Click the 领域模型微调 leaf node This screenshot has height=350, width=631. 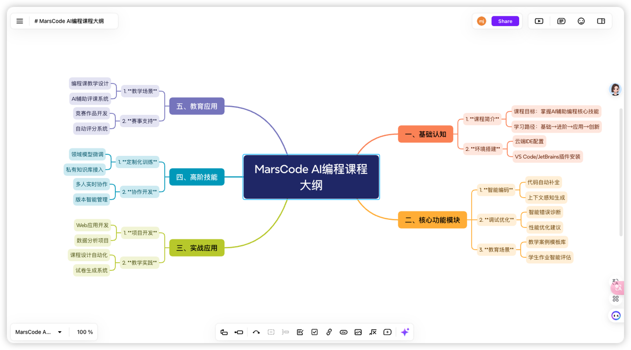tap(87, 154)
